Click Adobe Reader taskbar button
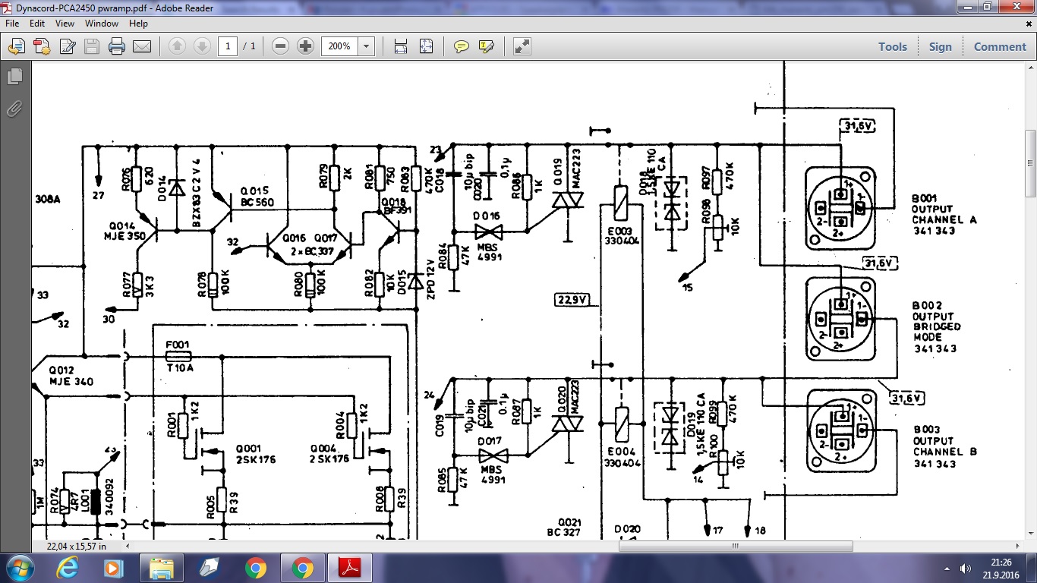The width and height of the screenshot is (1037, 583). click(349, 567)
